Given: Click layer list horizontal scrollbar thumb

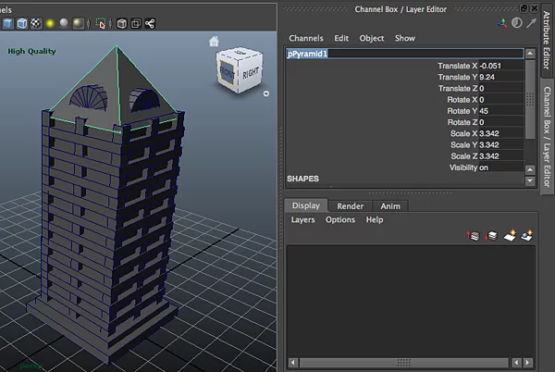Looking at the screenshot, I should click(404, 363).
